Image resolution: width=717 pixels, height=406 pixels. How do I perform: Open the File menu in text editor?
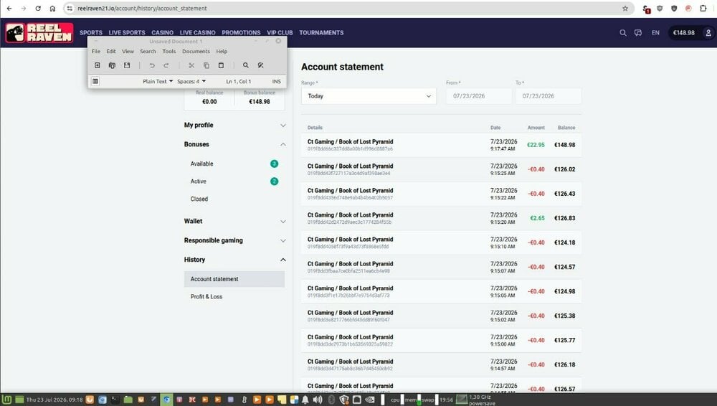[95, 51]
